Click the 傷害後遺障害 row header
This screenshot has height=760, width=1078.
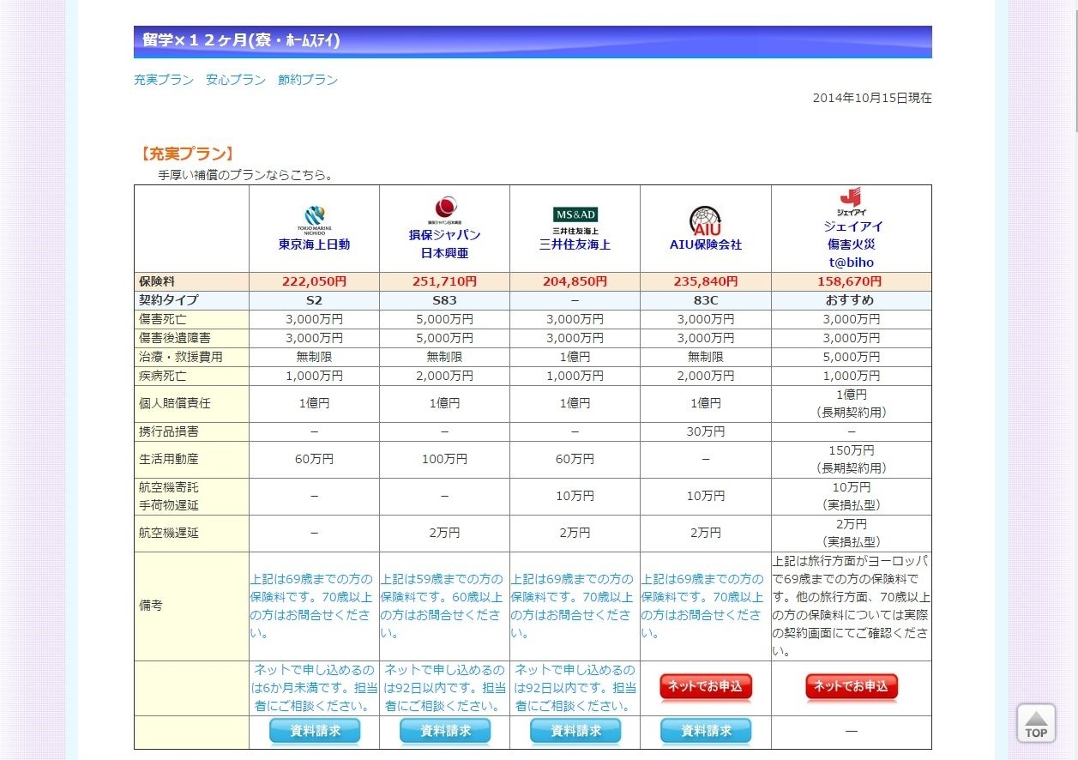[x=191, y=338]
